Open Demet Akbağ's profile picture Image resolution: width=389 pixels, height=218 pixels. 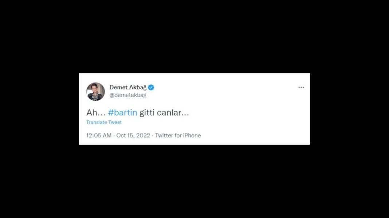[x=95, y=91]
